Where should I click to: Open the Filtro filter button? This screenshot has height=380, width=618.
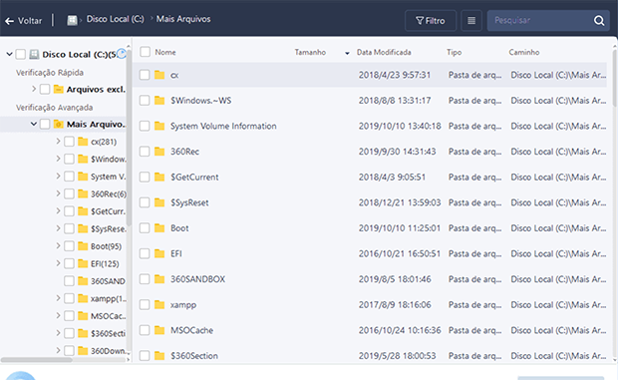[x=431, y=21]
